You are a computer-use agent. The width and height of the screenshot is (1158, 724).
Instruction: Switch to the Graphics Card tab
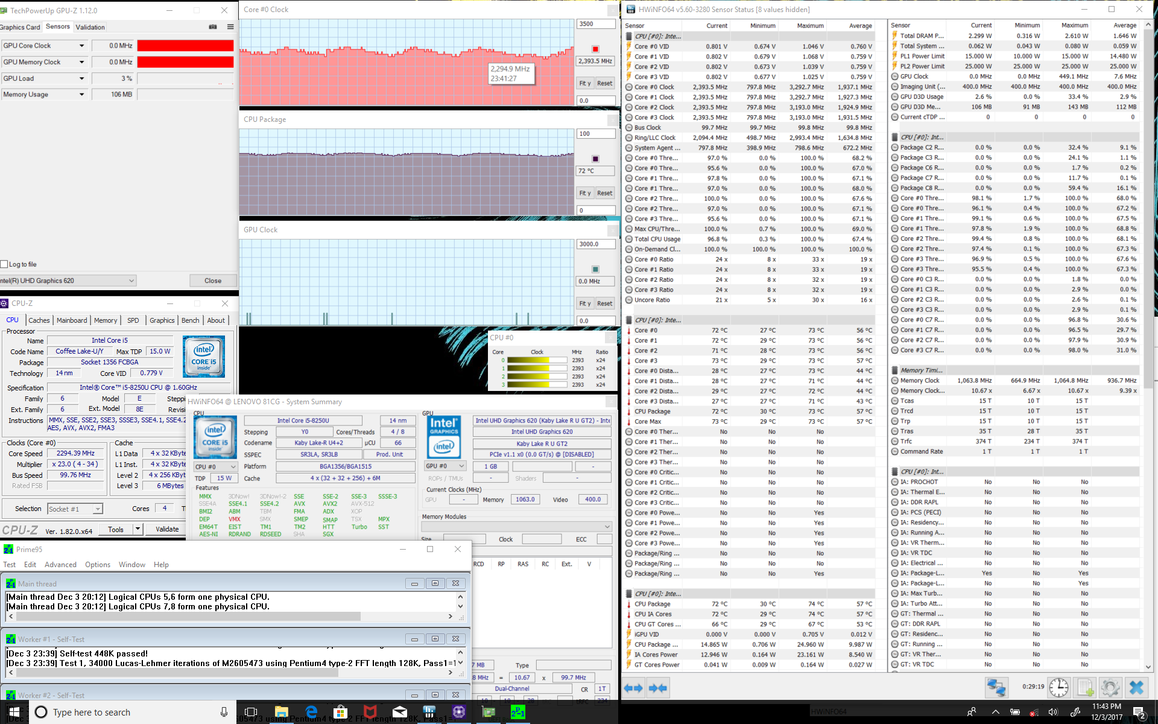tap(20, 27)
